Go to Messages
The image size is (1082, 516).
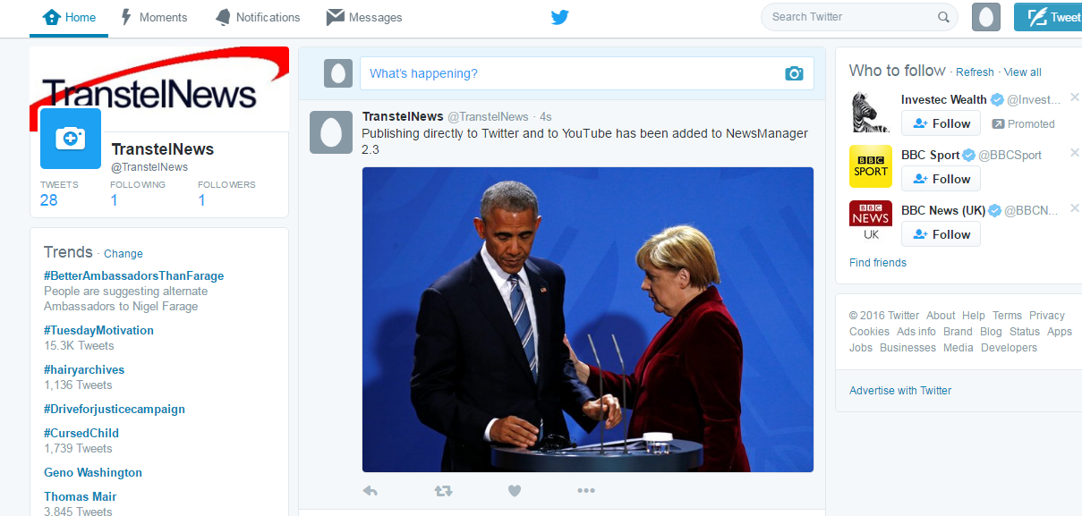(364, 17)
